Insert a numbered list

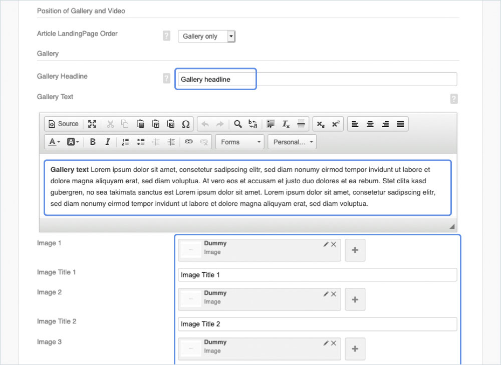(x=126, y=142)
